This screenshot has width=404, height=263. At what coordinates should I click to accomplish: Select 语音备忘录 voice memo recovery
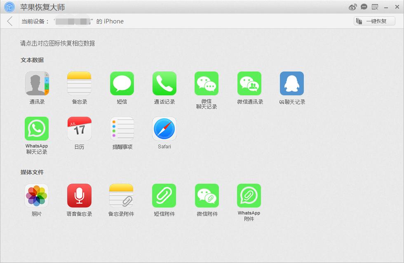click(79, 196)
